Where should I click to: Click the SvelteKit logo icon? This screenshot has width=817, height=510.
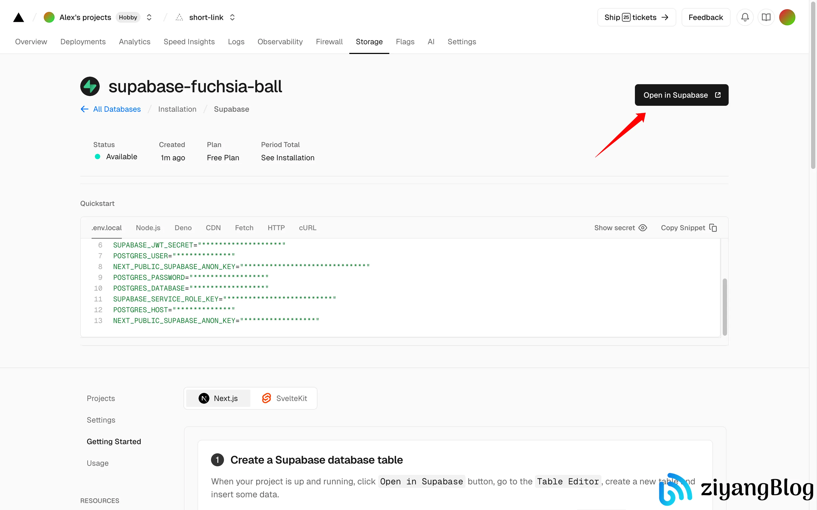click(266, 398)
